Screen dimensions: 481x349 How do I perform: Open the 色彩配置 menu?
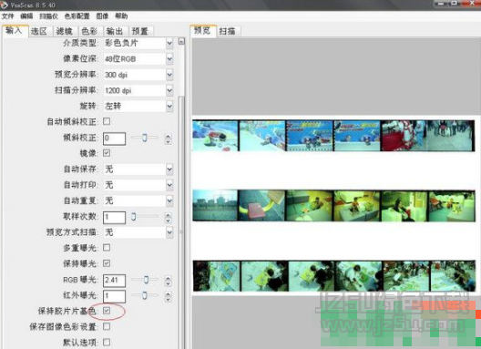click(x=77, y=16)
